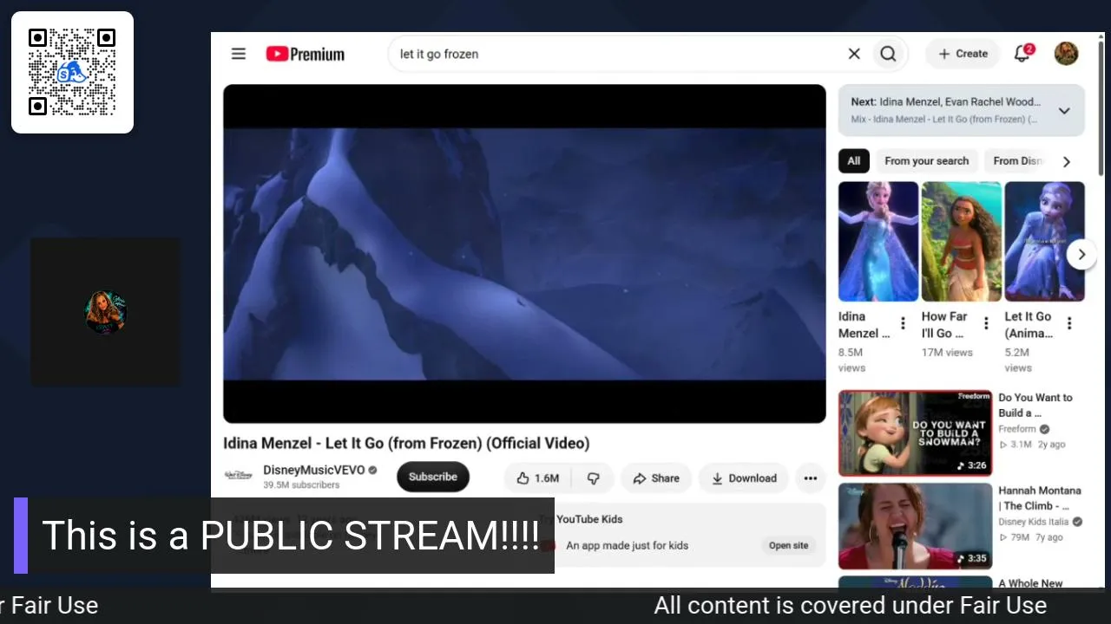1111x624 pixels.
Task: Select the All filter chip
Action: point(854,161)
